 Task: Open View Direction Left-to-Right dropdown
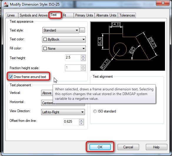tap(63, 112)
